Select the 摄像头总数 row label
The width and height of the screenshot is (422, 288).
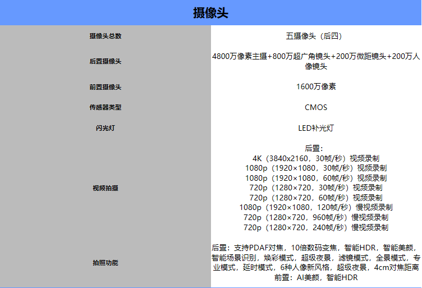[105, 36]
